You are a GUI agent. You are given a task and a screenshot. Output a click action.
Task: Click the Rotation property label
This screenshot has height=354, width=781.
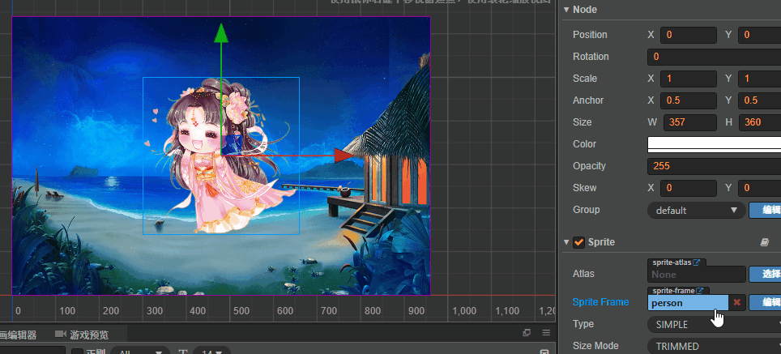point(591,56)
